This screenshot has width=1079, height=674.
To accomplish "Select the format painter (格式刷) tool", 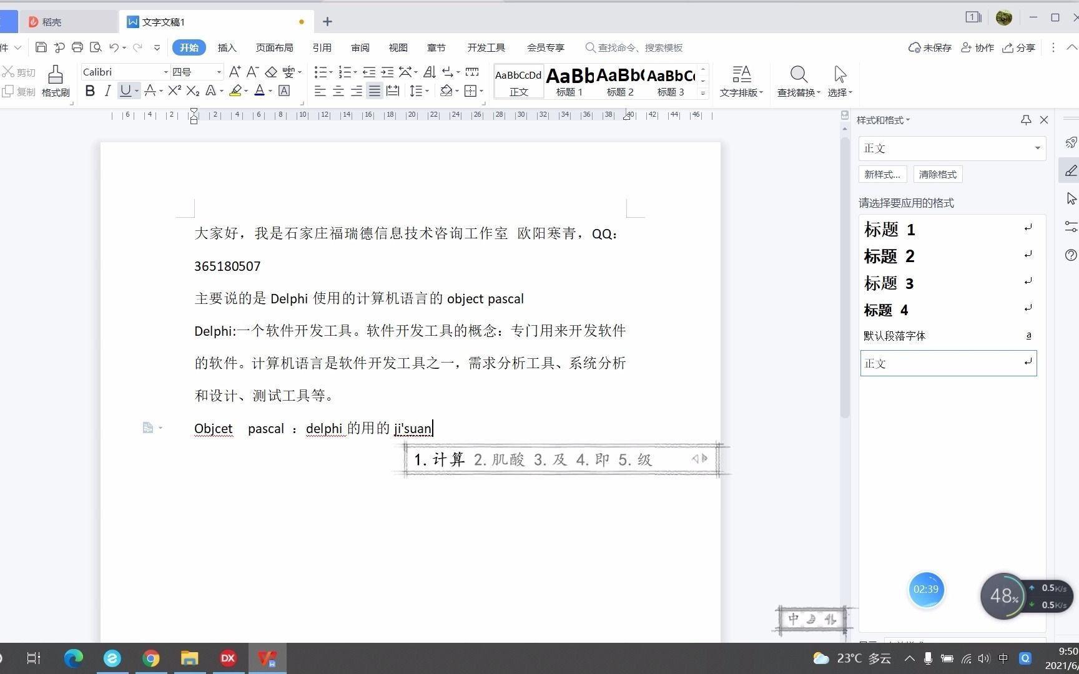I will 55,81.
